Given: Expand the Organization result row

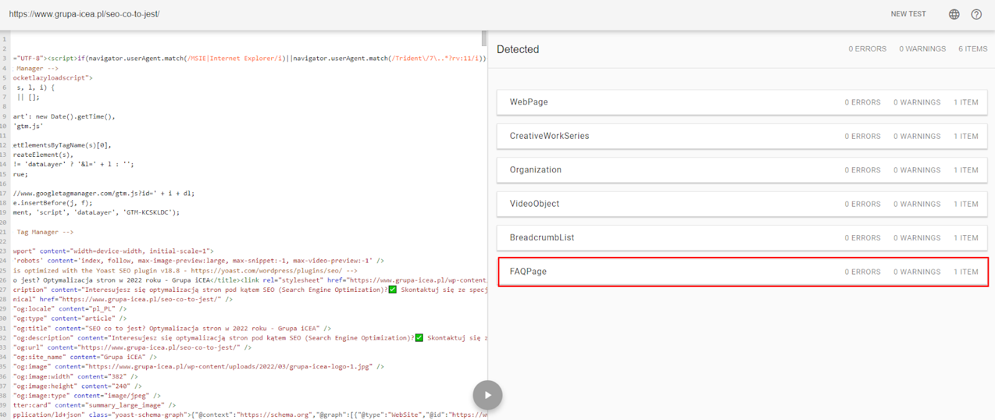Looking at the screenshot, I should (742, 170).
